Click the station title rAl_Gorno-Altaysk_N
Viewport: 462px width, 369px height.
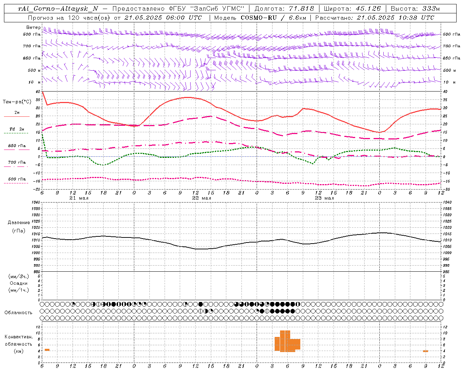[x=58, y=9]
